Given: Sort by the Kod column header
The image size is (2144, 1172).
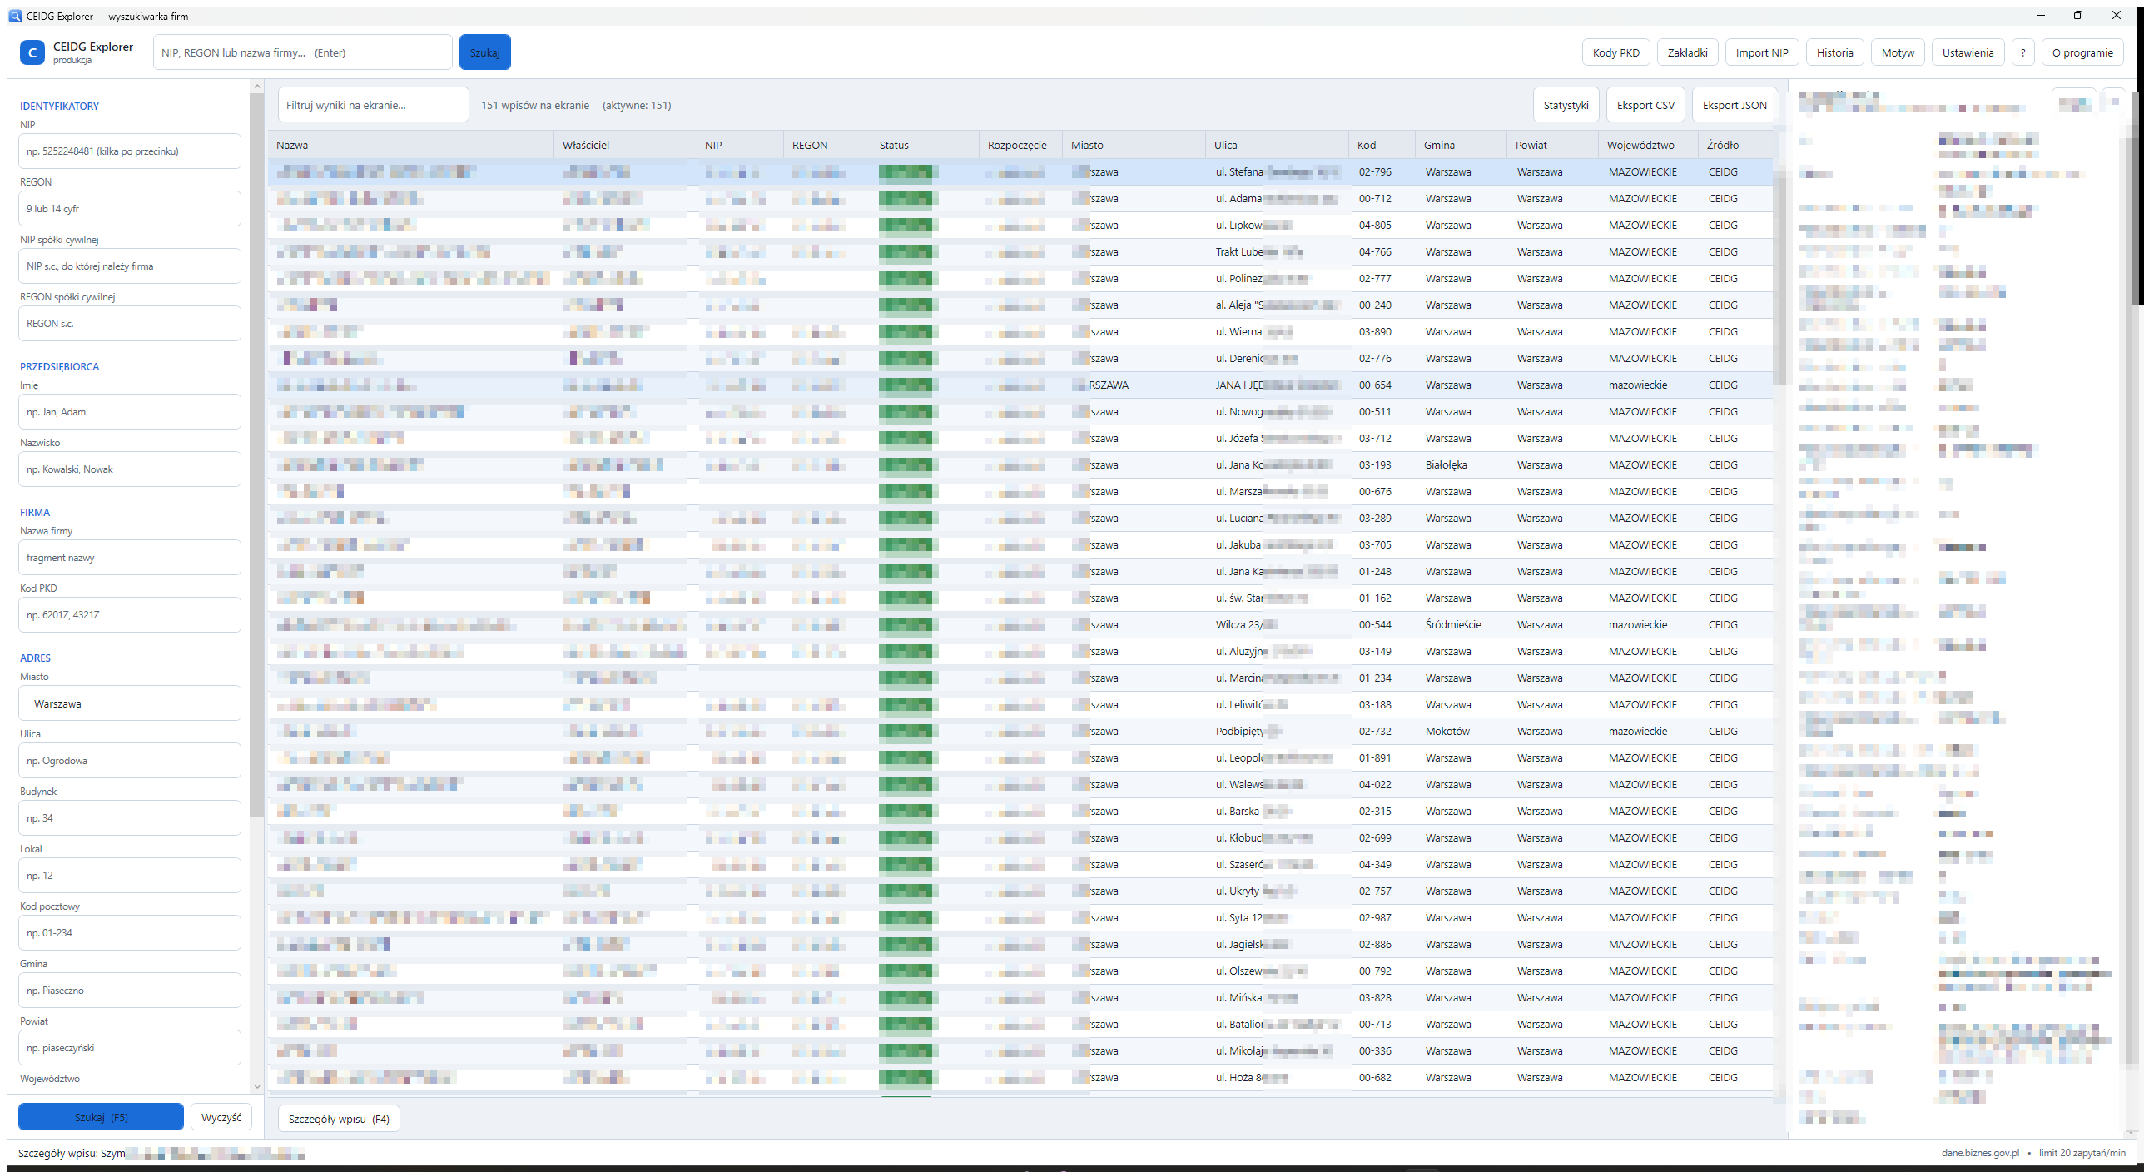Looking at the screenshot, I should point(1382,145).
